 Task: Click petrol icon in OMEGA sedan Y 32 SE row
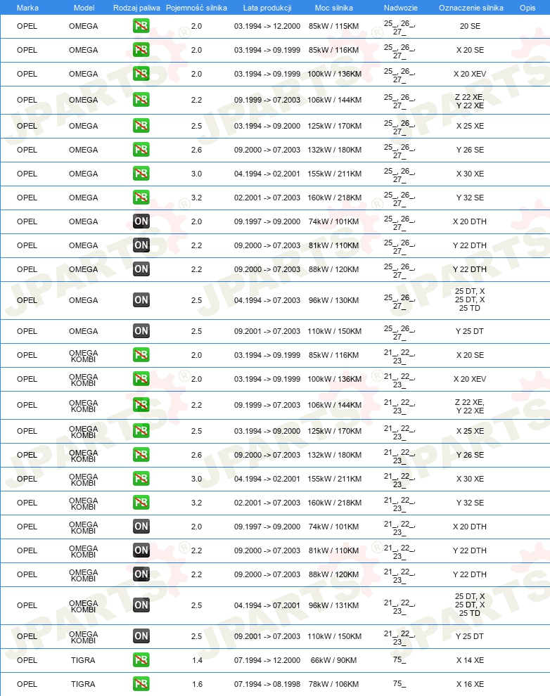coord(141,198)
